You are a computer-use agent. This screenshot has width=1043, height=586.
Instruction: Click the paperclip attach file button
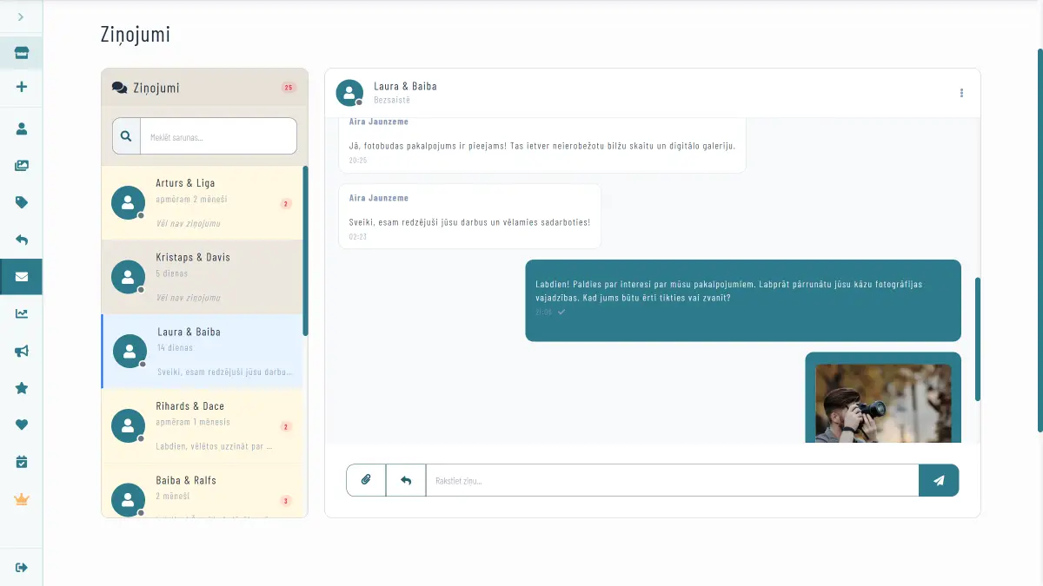point(366,480)
